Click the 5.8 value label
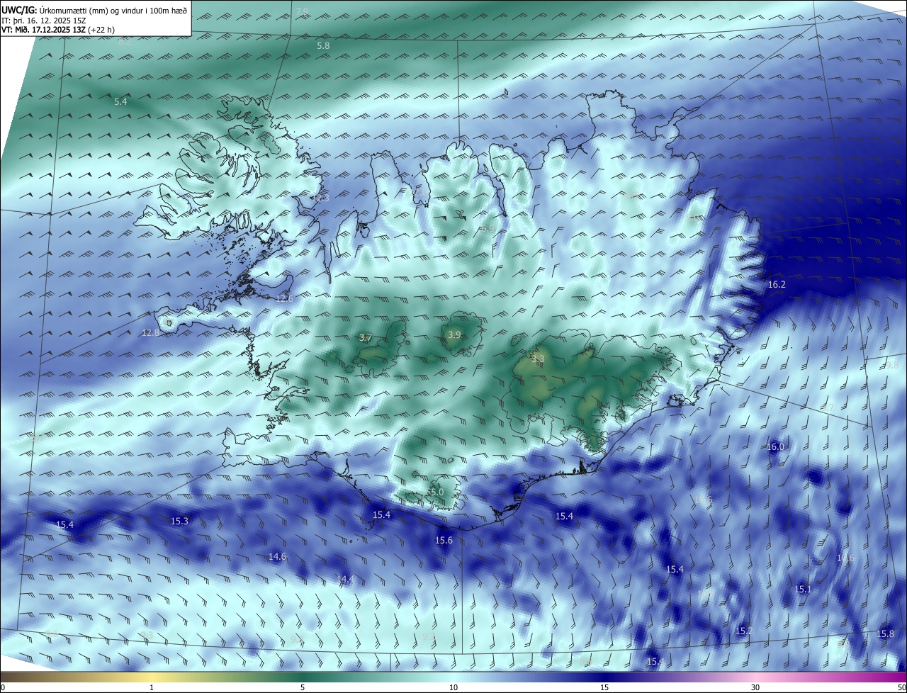 pos(323,45)
